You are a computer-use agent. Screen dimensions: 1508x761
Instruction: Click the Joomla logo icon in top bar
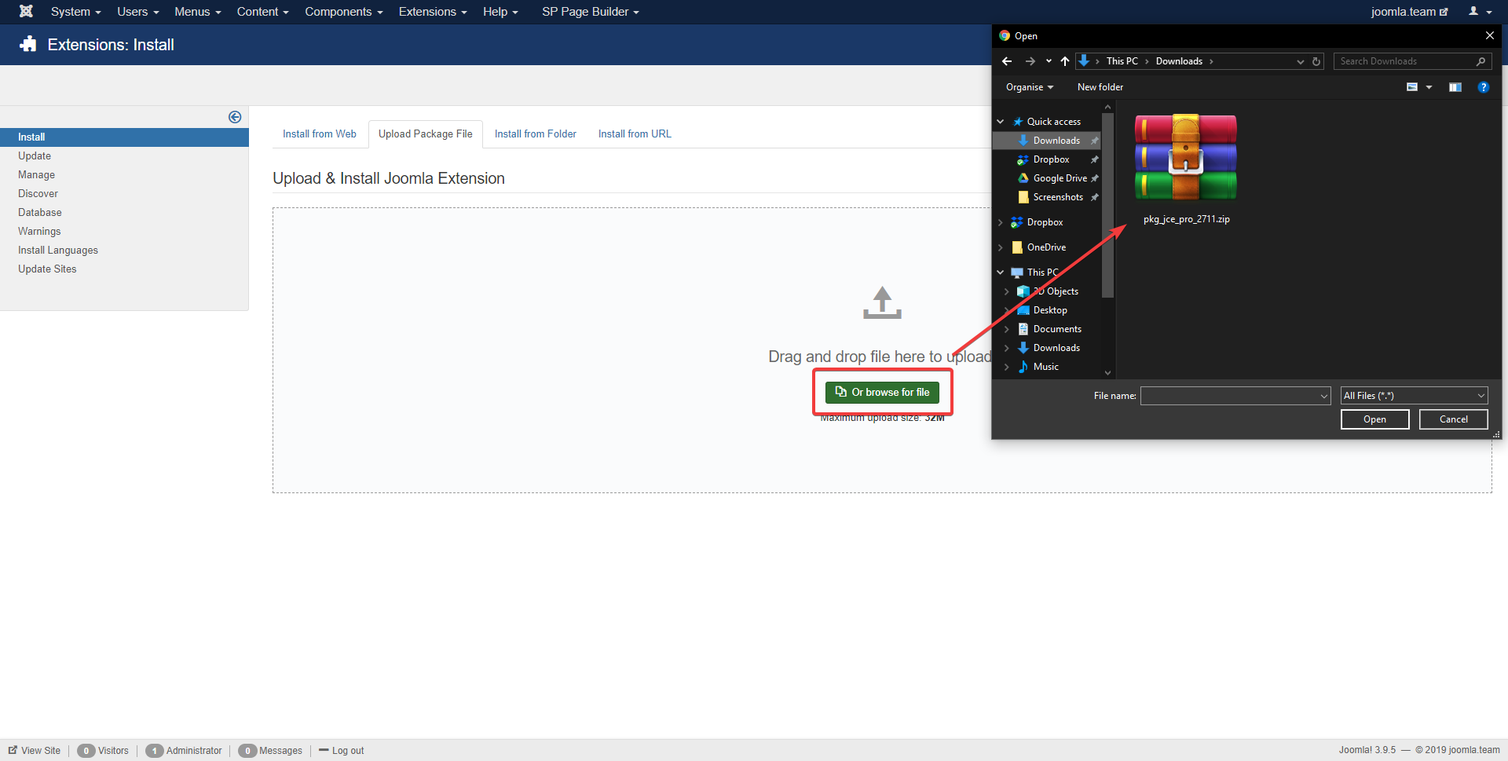click(26, 11)
